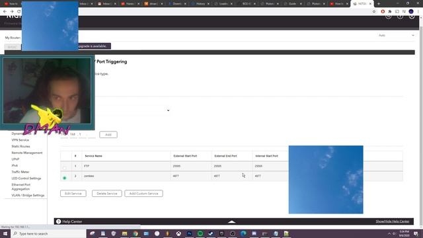Click the Help Center question-mark icon
The width and height of the screenshot is (423, 238).
pyautogui.click(x=59, y=221)
